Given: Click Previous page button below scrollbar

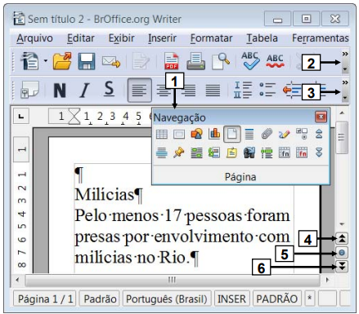Looking at the screenshot, I should click(x=342, y=239).
